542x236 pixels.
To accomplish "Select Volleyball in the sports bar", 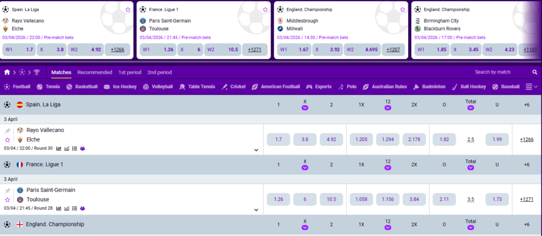I will [x=158, y=87].
